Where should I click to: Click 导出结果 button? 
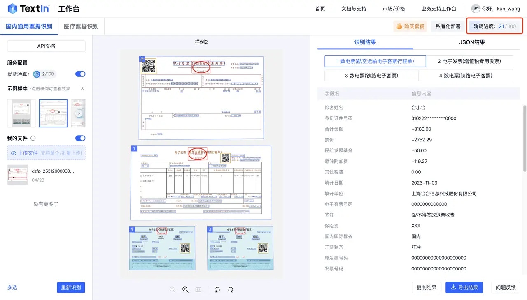(464, 288)
